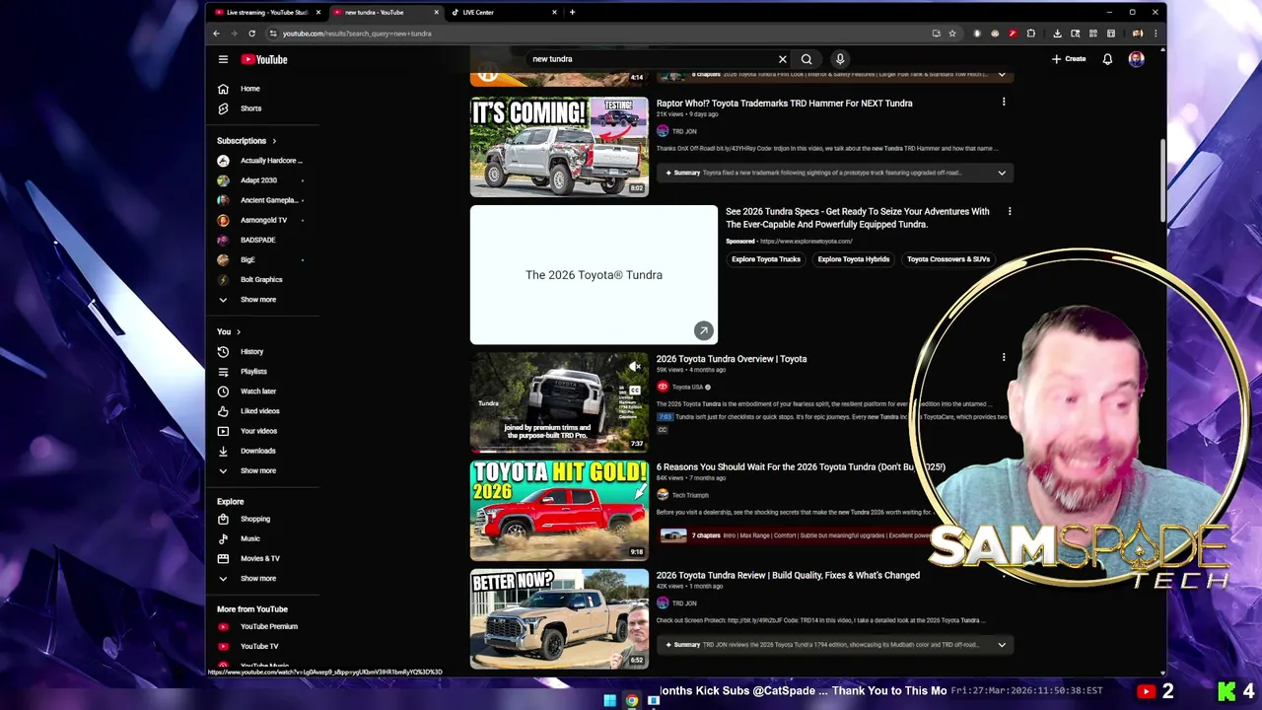Open Chrome downloads icon
This screenshot has height=710, width=1262.
click(x=1057, y=34)
